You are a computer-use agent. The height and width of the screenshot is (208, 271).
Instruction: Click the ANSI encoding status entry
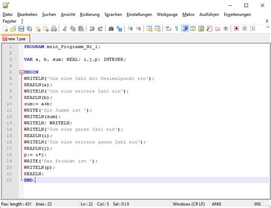pos(216,204)
